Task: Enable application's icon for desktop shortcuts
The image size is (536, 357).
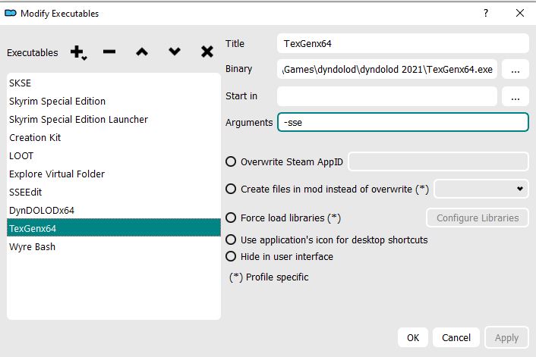Action: 232,240
